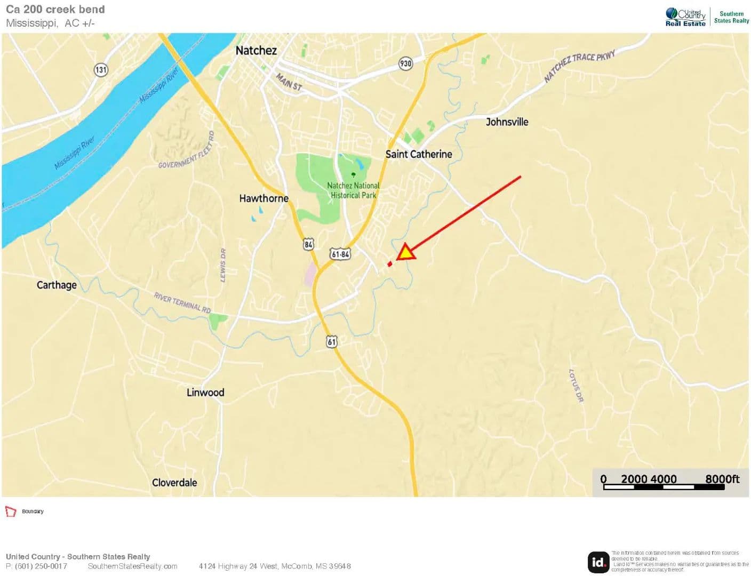Open the SouthernStatesRealty.com link
Viewport: 751px width, 576px height.
click(x=132, y=566)
